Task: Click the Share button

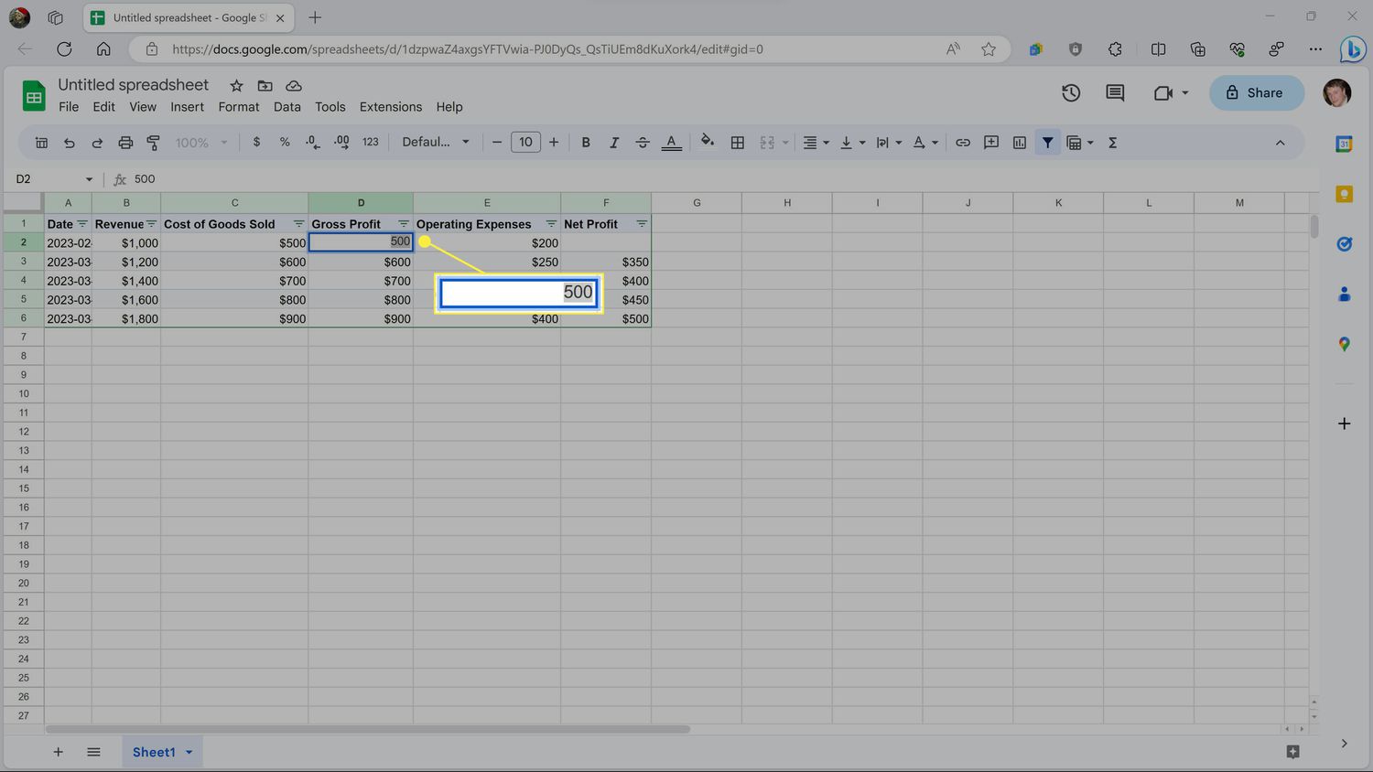Action: [1255, 92]
